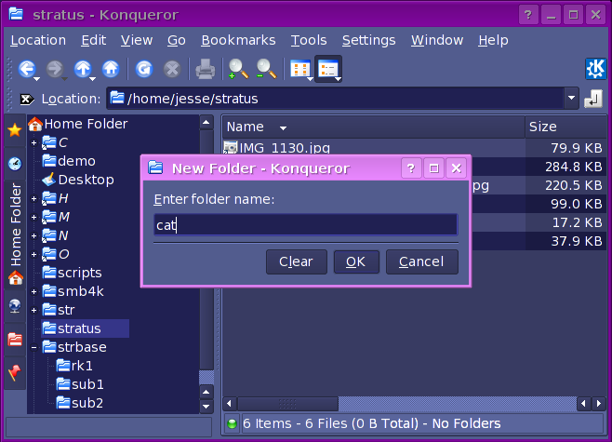
Task: Open the Go menu
Action: (177, 40)
